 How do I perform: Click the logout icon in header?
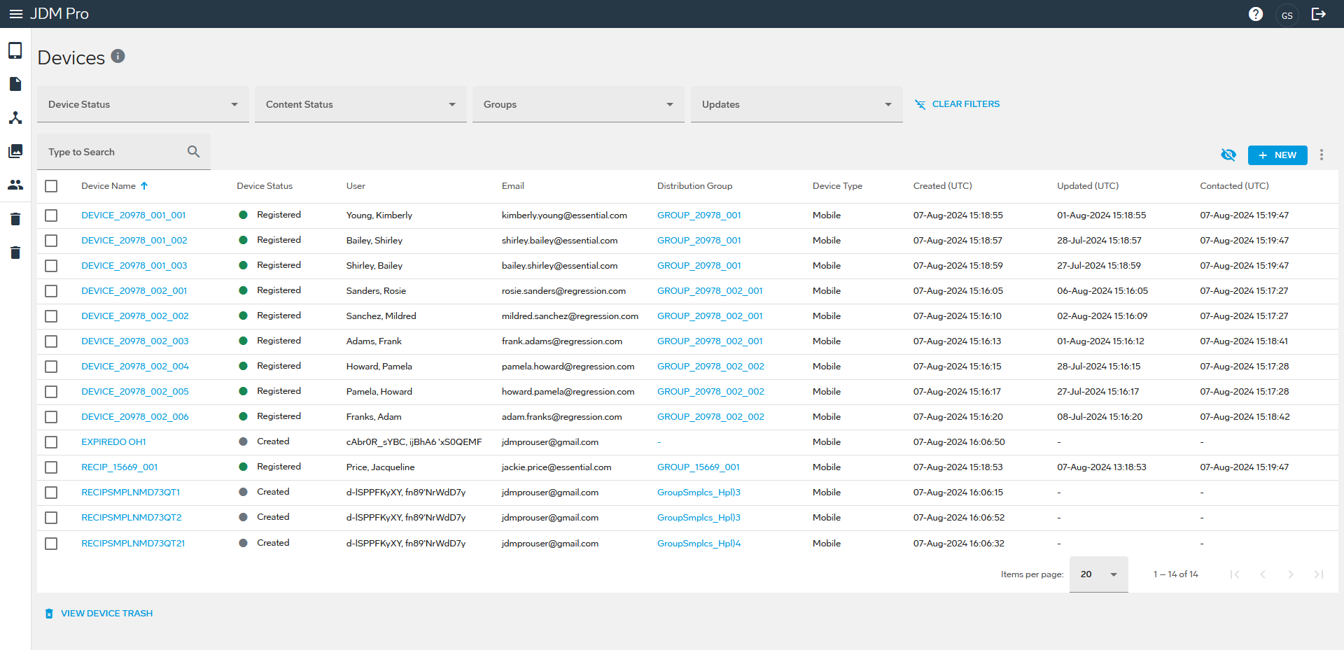tap(1319, 14)
